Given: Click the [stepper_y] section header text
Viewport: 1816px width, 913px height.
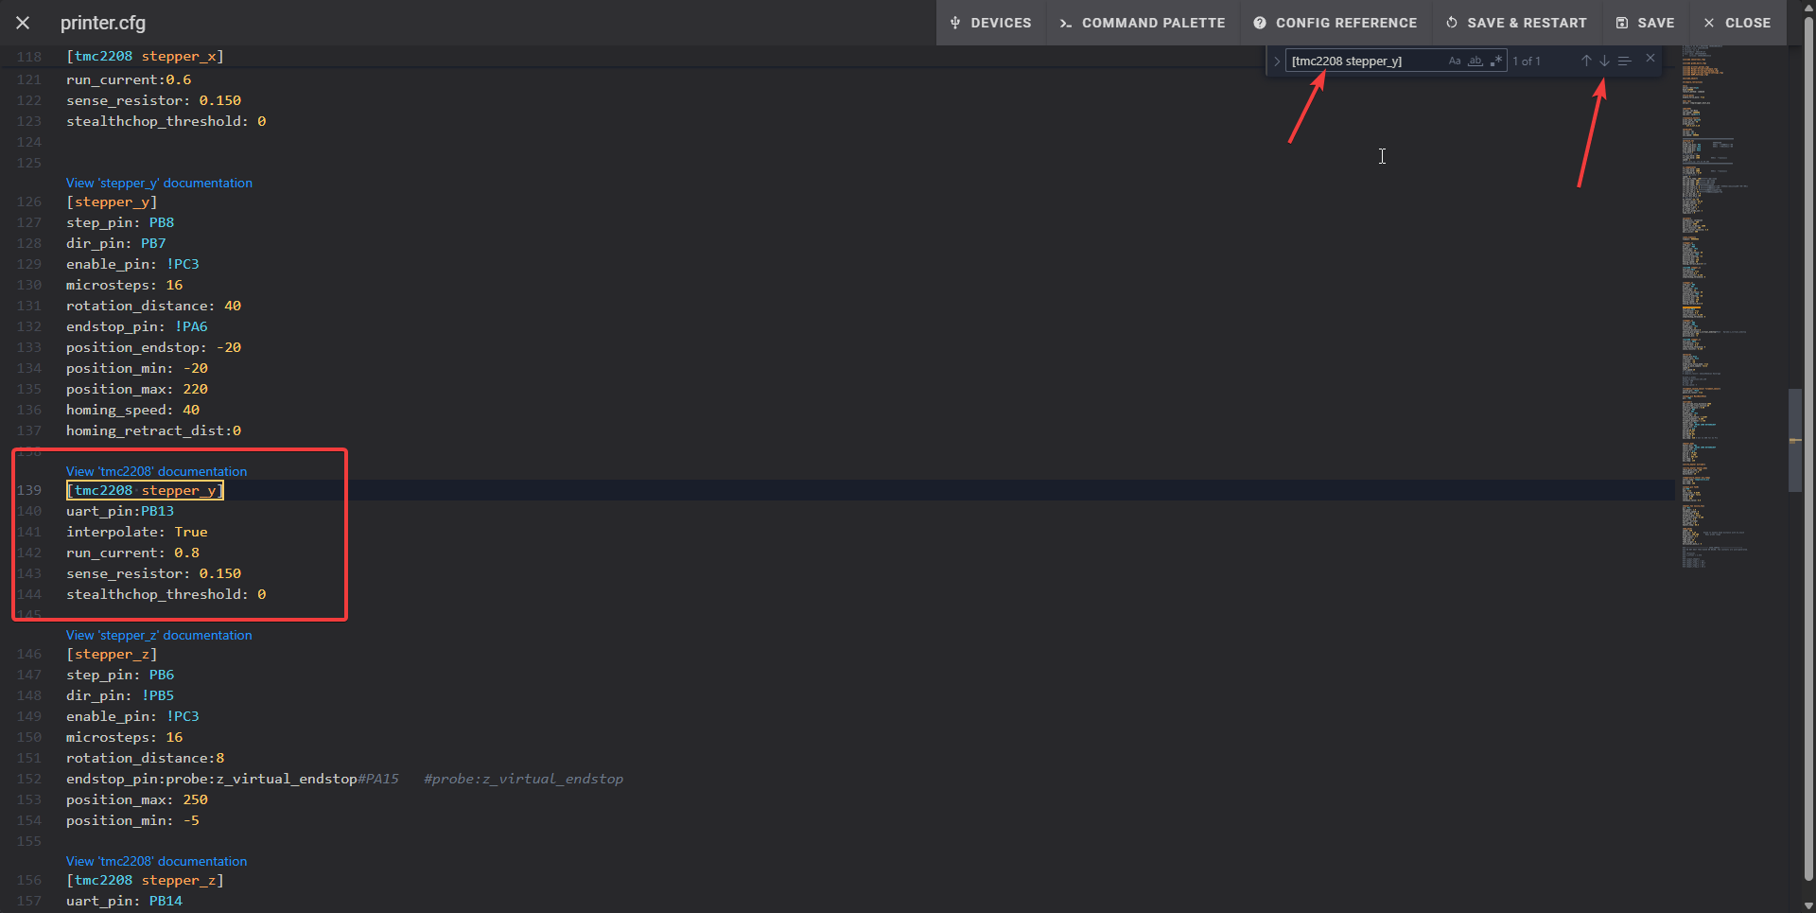Looking at the screenshot, I should click(112, 202).
